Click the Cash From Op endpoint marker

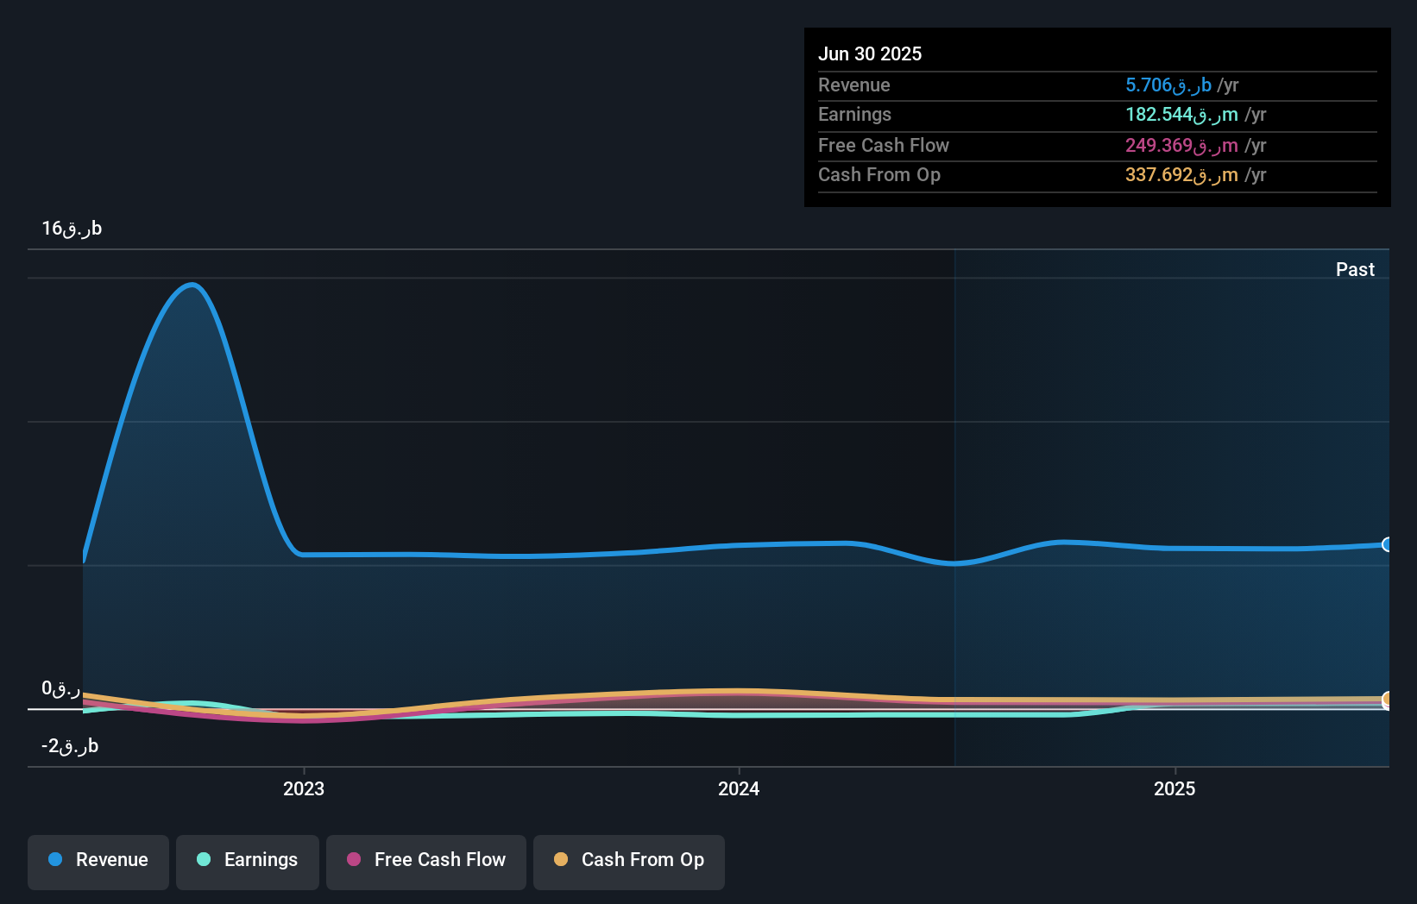click(1388, 699)
